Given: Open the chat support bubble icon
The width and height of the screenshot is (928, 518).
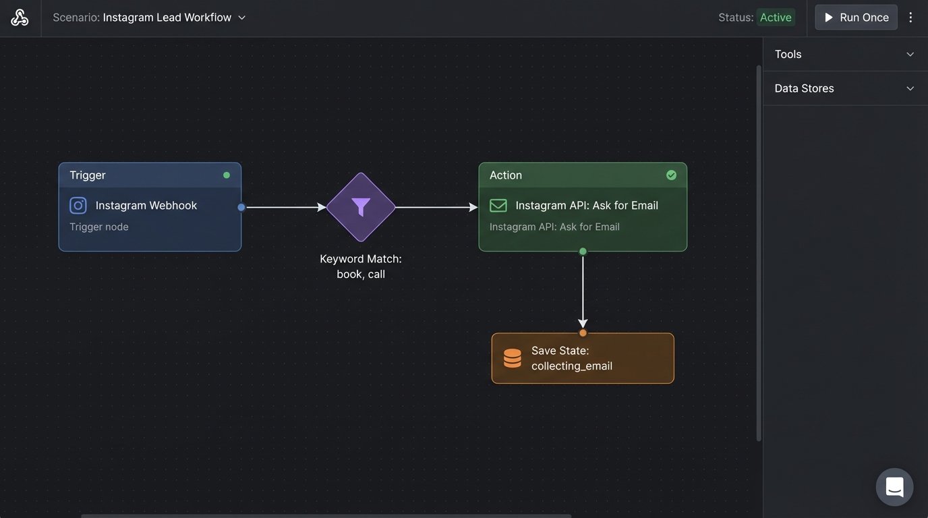Looking at the screenshot, I should coord(894,487).
